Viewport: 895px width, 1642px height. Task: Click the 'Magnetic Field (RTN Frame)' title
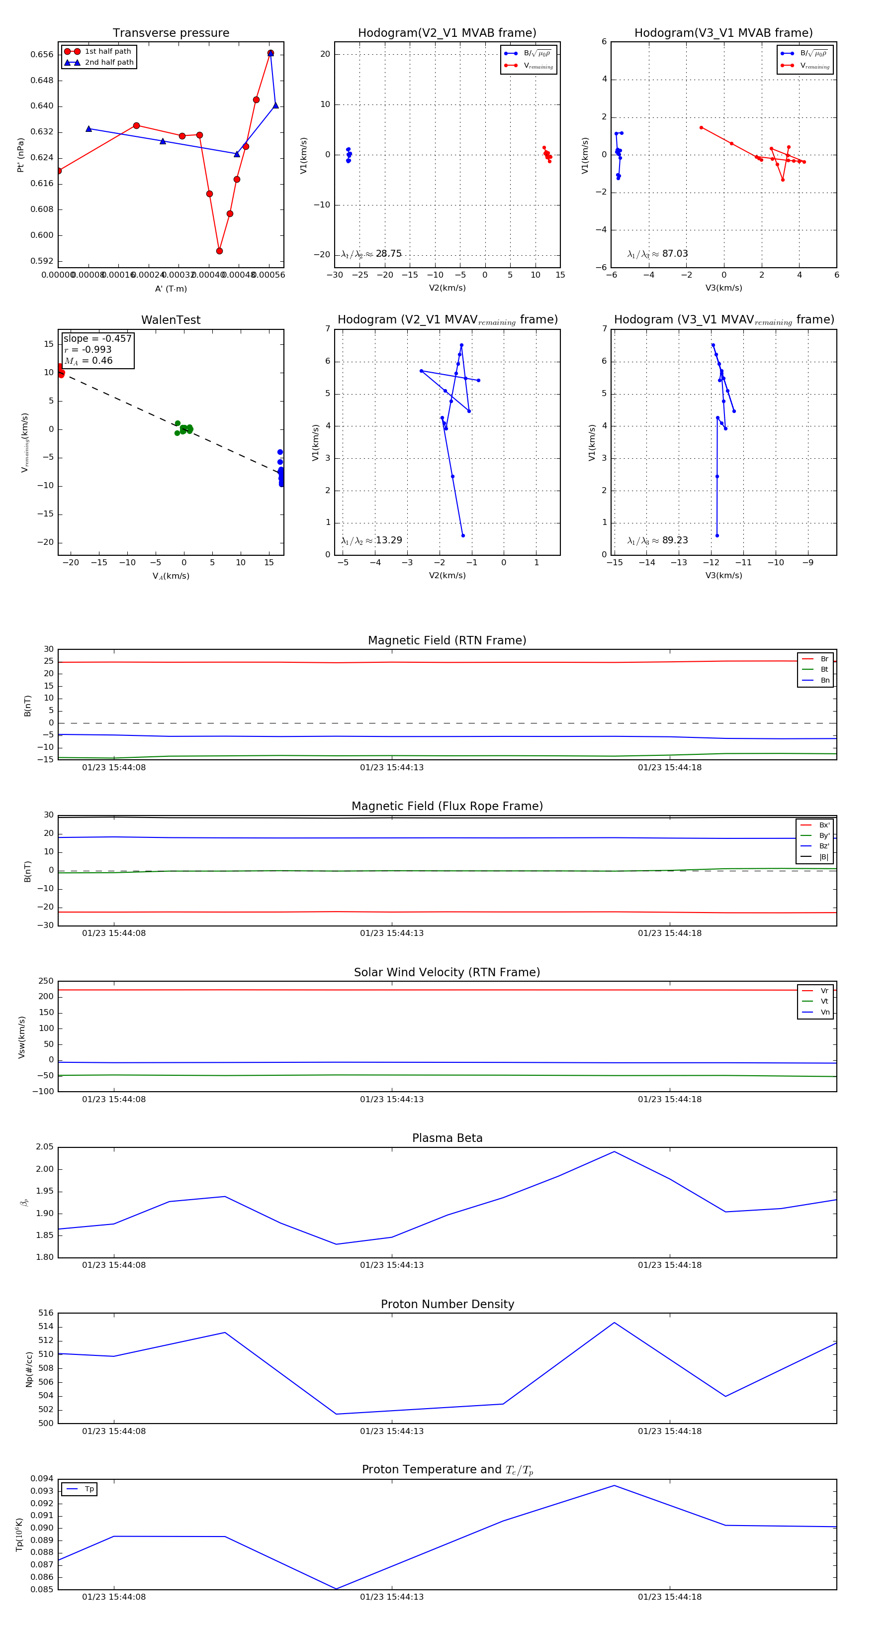tap(447, 640)
